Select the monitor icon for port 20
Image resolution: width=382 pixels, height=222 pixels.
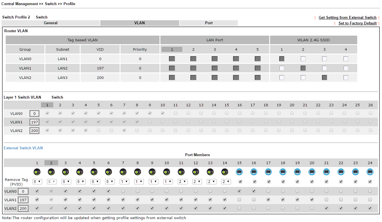312,172
